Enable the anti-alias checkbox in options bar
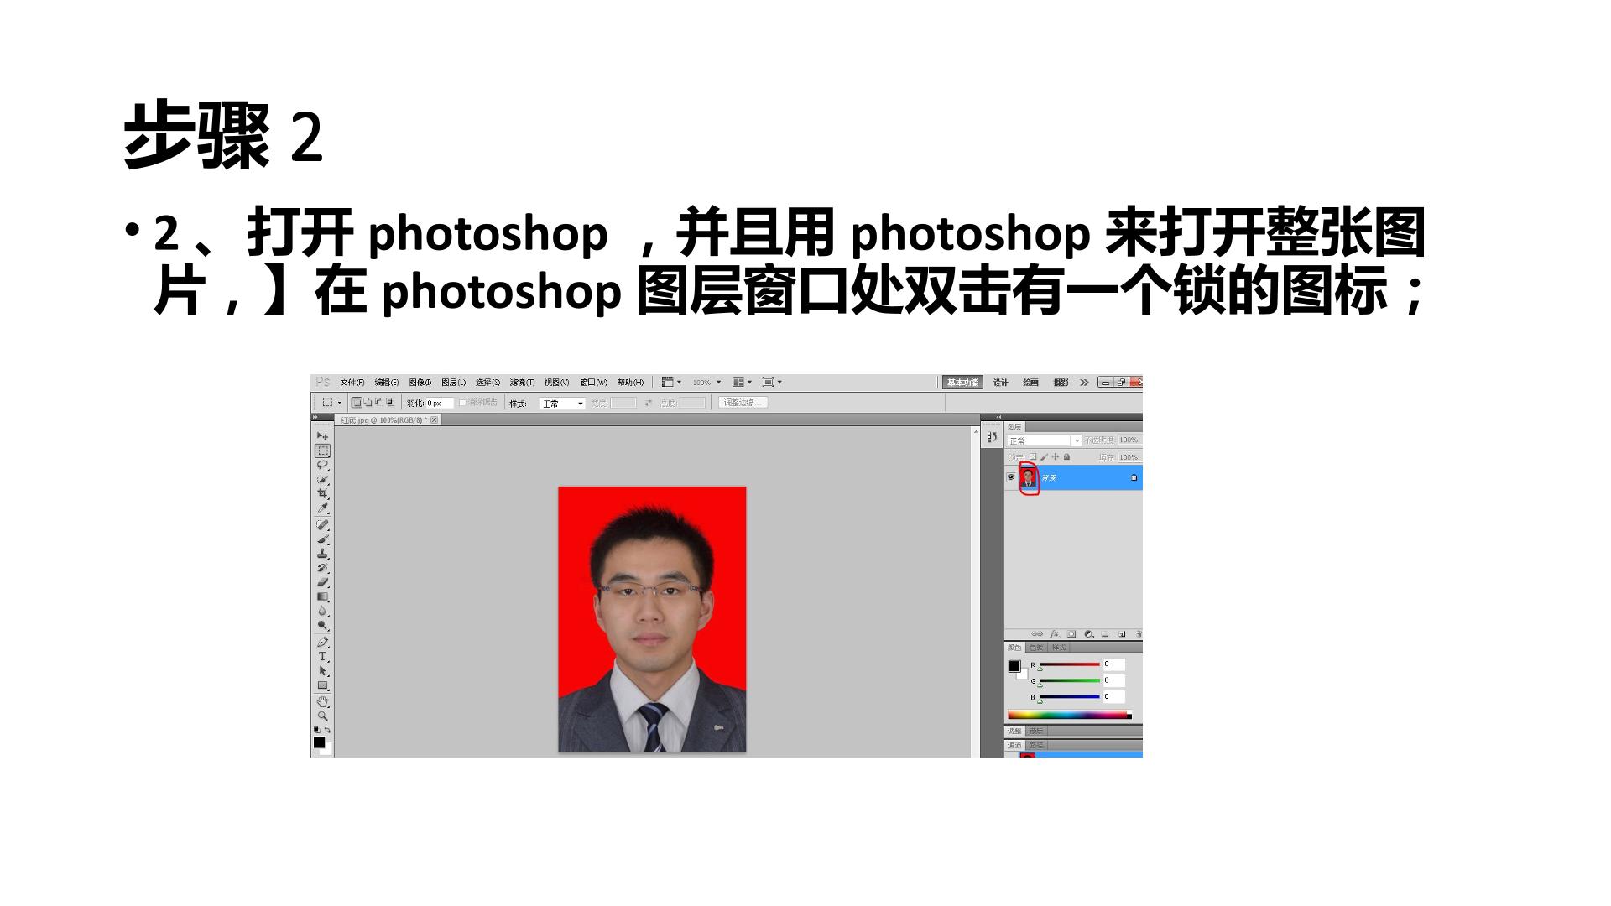Screen dimensions: 1611x906 [x=462, y=403]
